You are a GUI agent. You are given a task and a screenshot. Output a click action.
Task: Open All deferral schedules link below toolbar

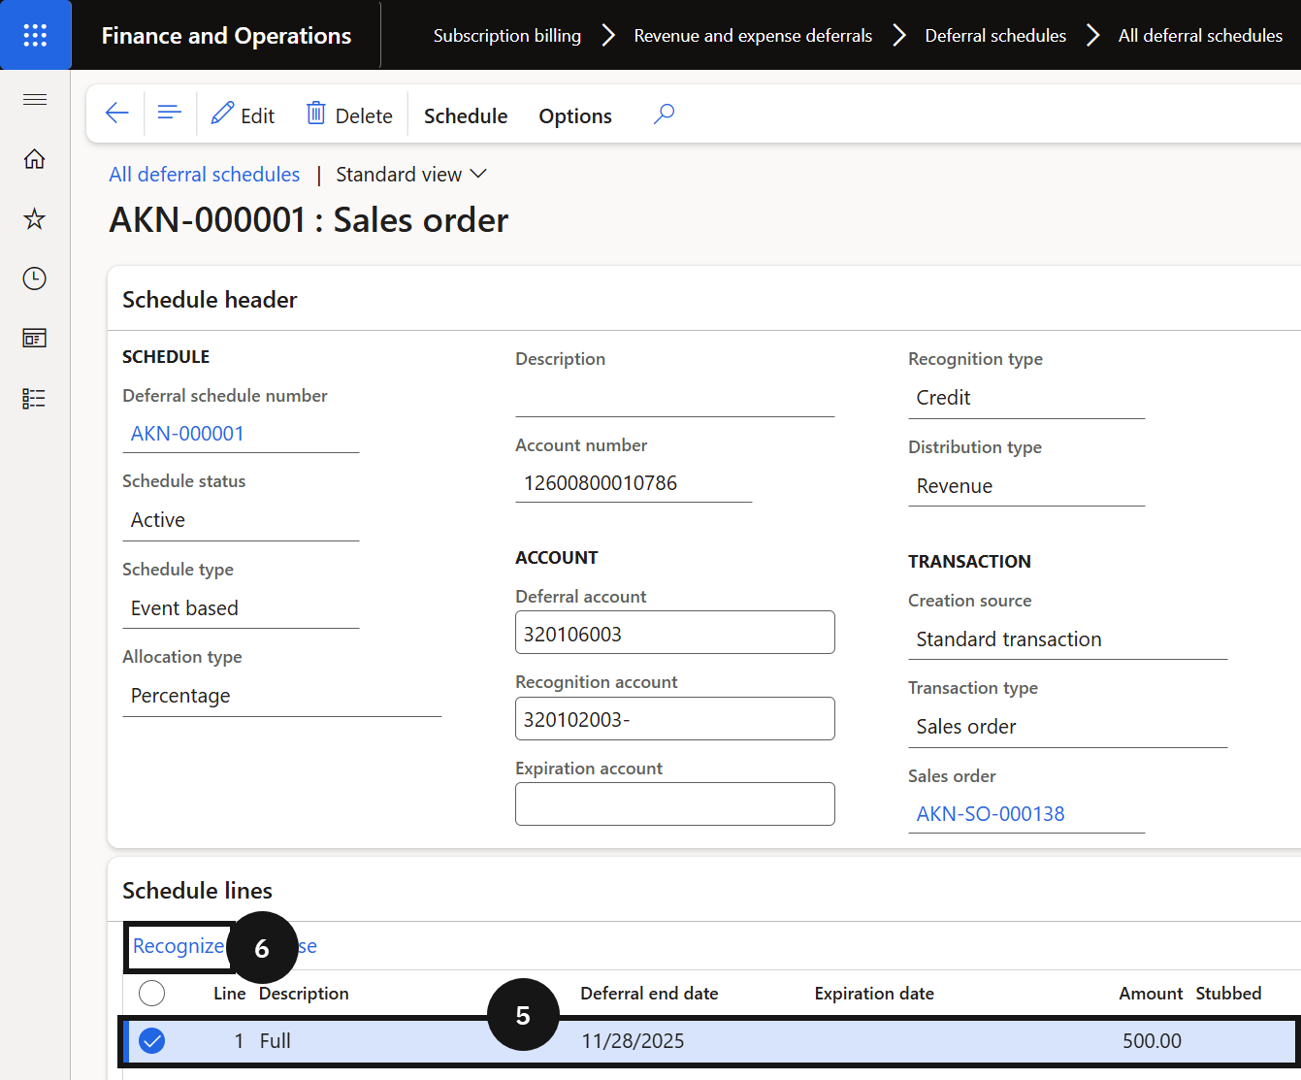tap(205, 175)
